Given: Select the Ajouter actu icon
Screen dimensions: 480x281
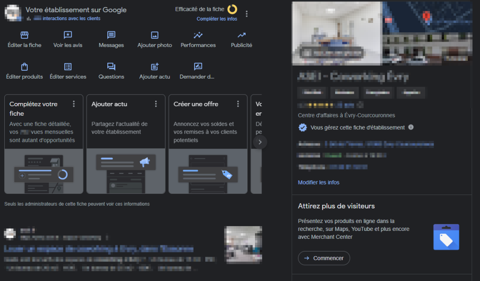Looking at the screenshot, I should [155, 67].
